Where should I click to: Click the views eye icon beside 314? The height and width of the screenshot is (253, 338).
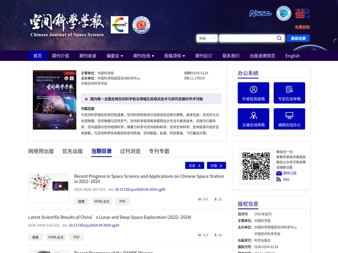point(200,235)
